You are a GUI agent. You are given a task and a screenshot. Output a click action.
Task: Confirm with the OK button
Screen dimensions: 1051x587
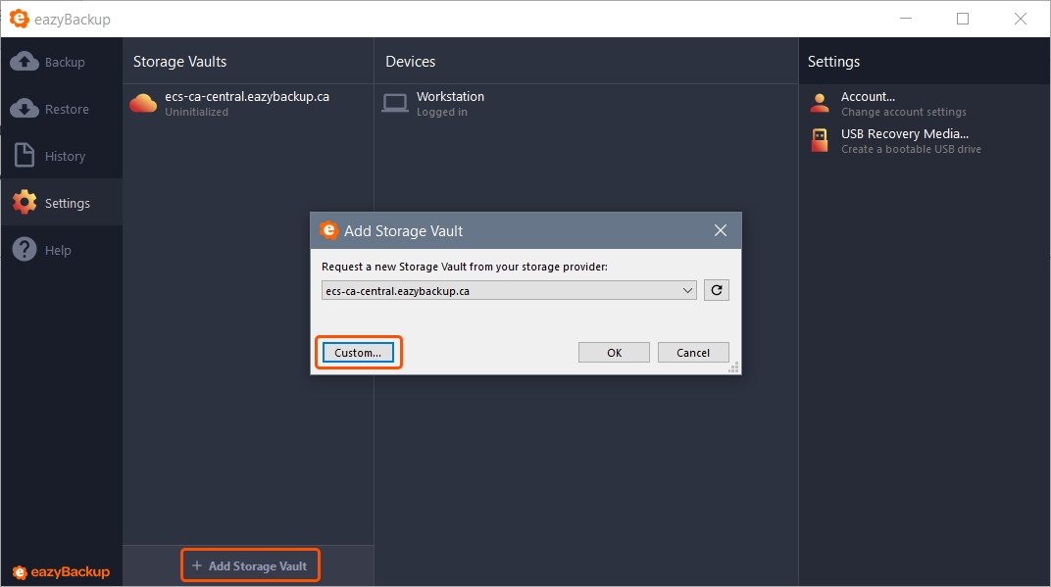pos(614,353)
